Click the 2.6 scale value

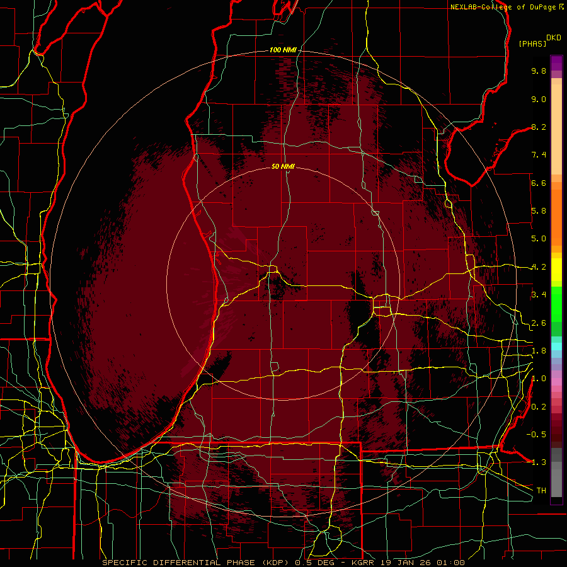[539, 323]
